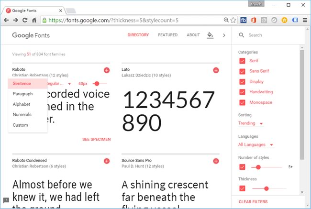The height and width of the screenshot is (209, 311).
Task: Open the fb extension icon
Action: coord(244,20)
